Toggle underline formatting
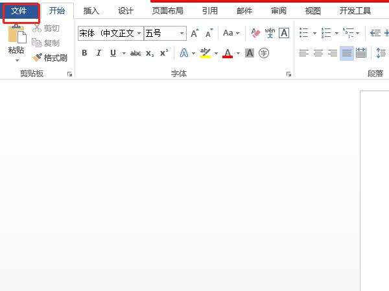This screenshot has width=389, height=291. [113, 53]
